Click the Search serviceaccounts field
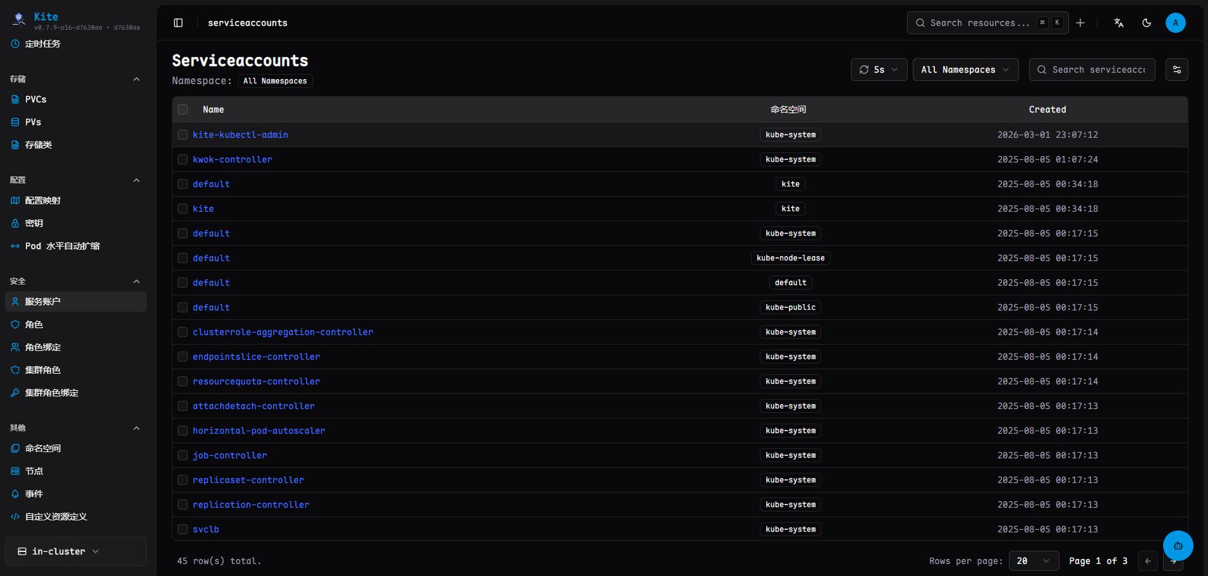1208x576 pixels. point(1092,70)
